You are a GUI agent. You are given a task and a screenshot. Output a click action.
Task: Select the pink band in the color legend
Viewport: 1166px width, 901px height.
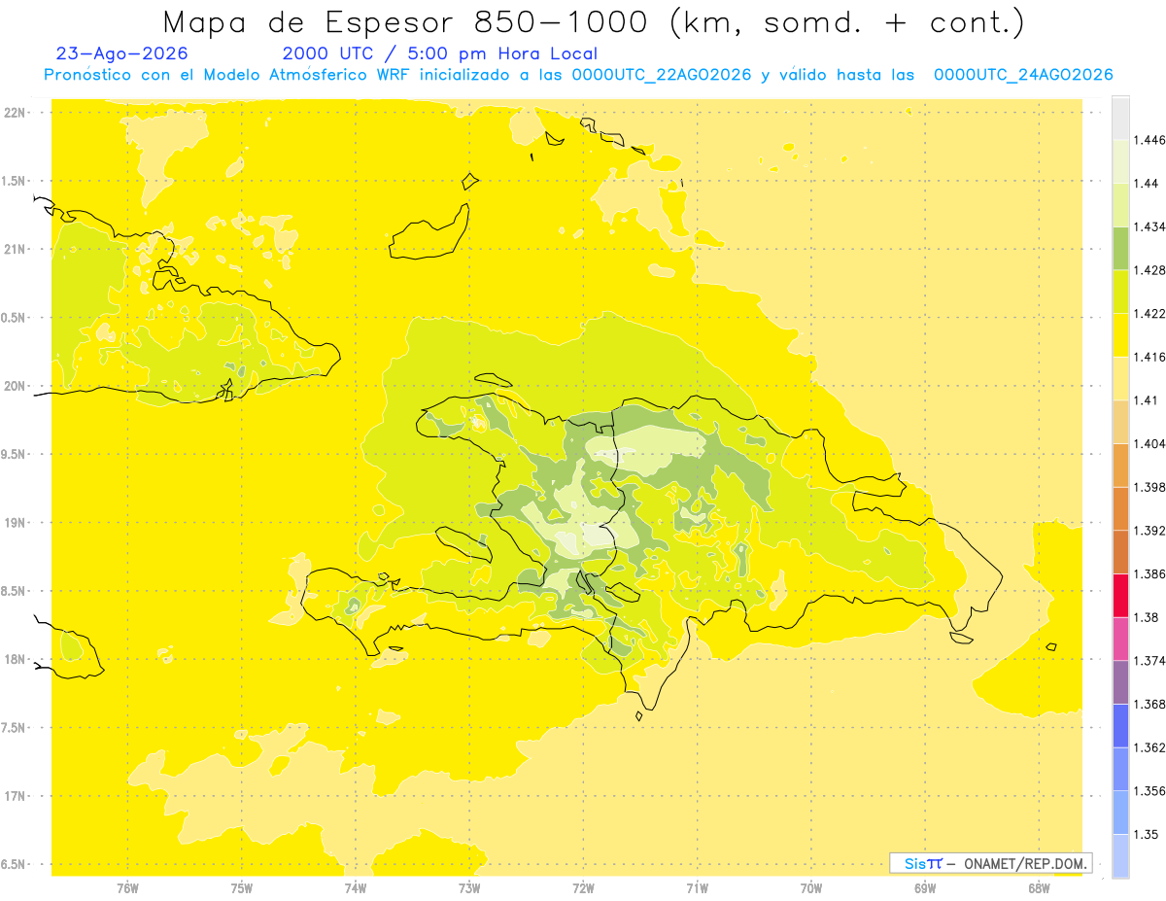[1120, 638]
